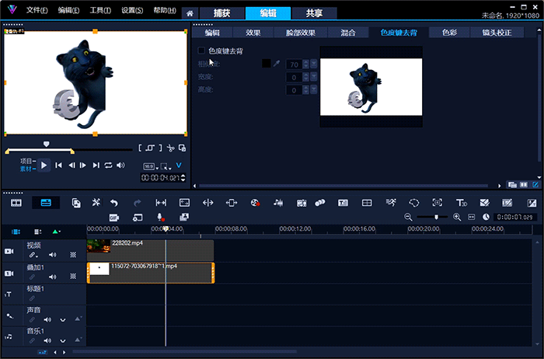Click the repeat loop playback icon
The height and width of the screenshot is (359, 544).
click(109, 165)
